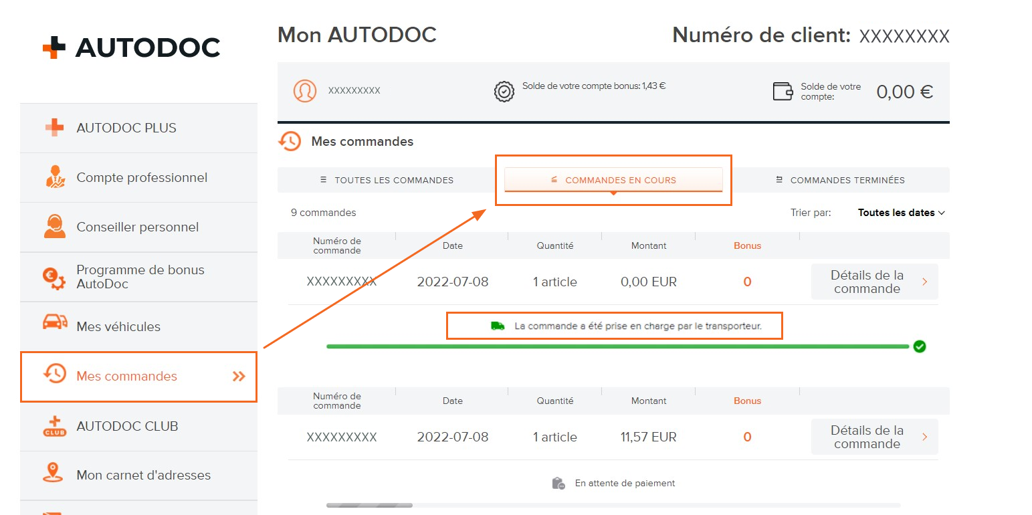1032x515 pixels.
Task: Open Mes commandes in sidebar
Action: click(127, 377)
